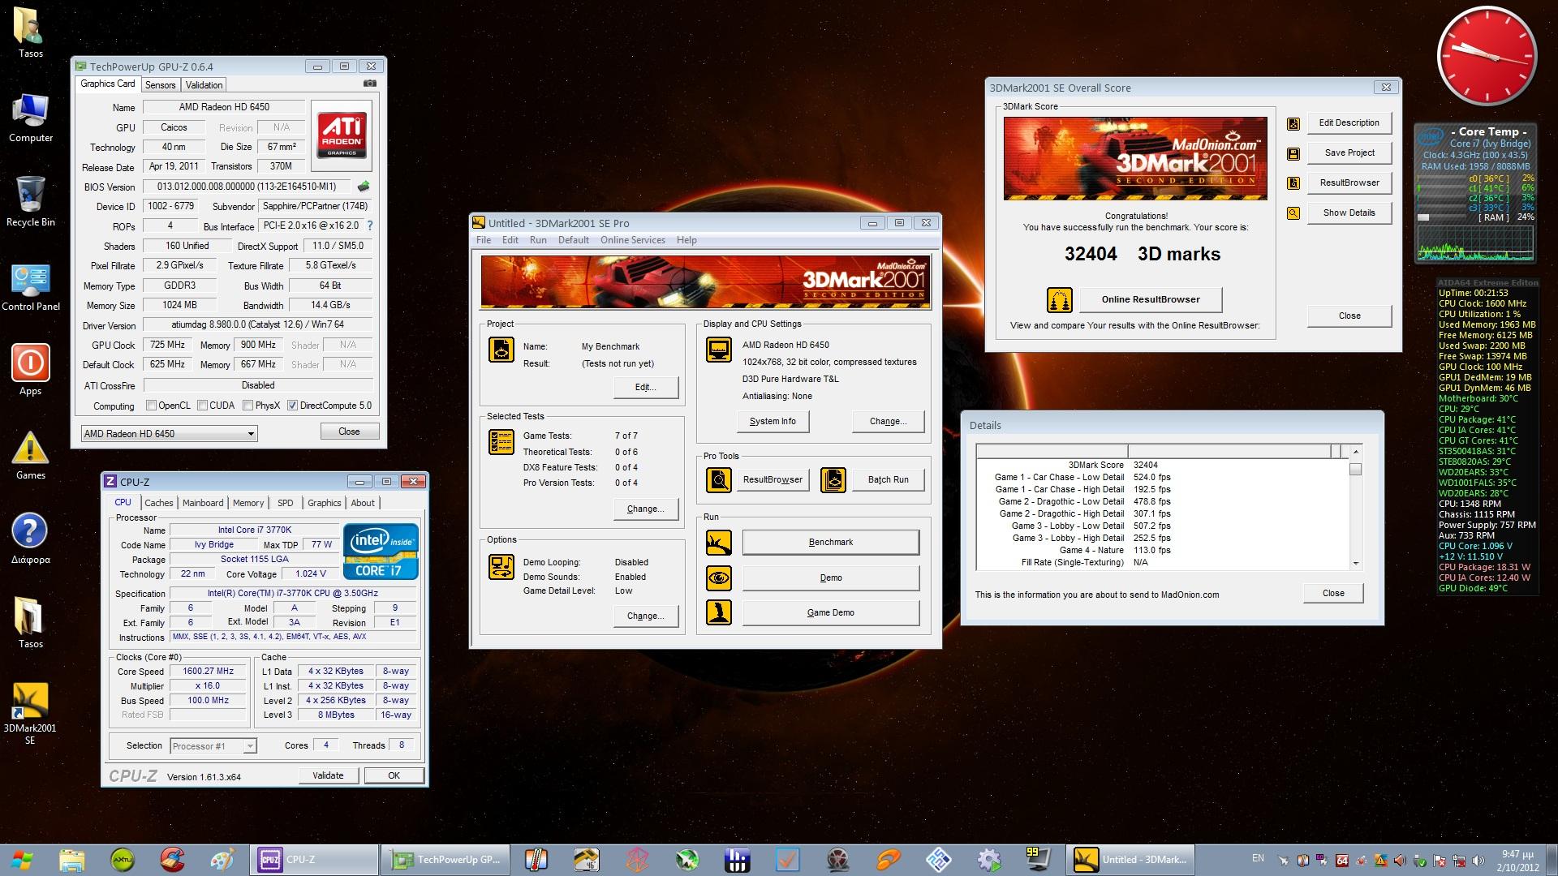
Task: Toggle the PhysX checkbox in GPU-Z
Action: 247,406
